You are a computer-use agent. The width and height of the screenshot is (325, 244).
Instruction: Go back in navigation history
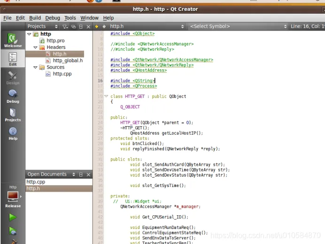coord(97,26)
